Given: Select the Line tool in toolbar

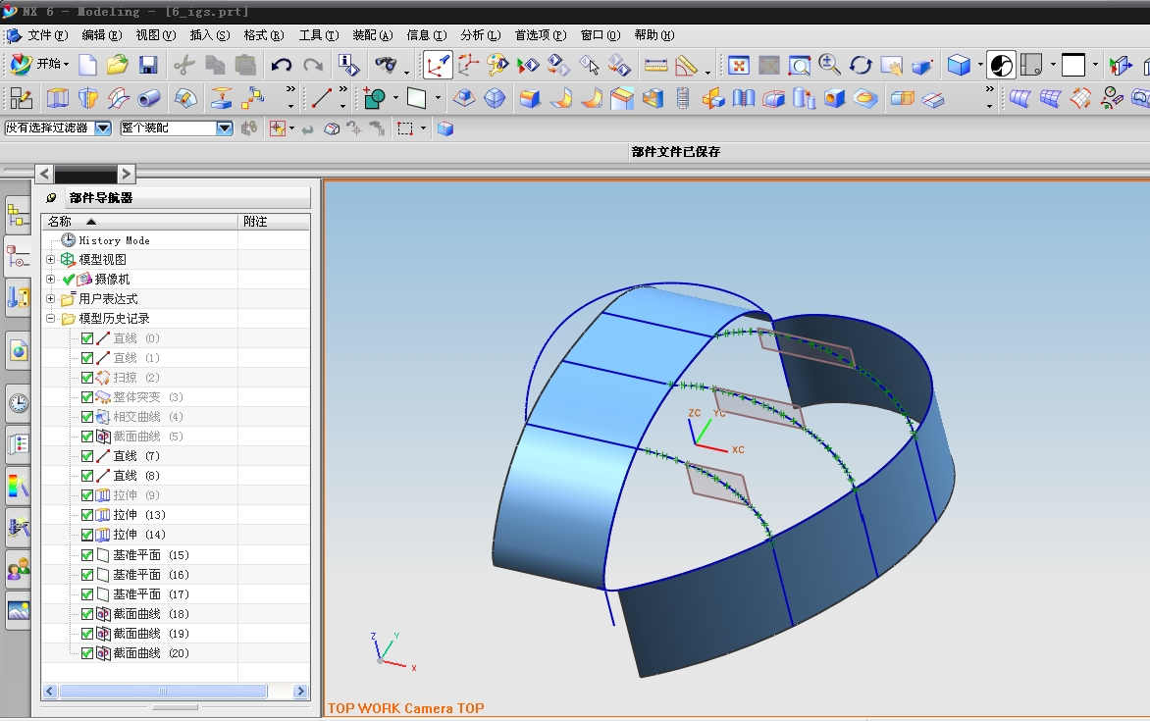Looking at the screenshot, I should (321, 98).
